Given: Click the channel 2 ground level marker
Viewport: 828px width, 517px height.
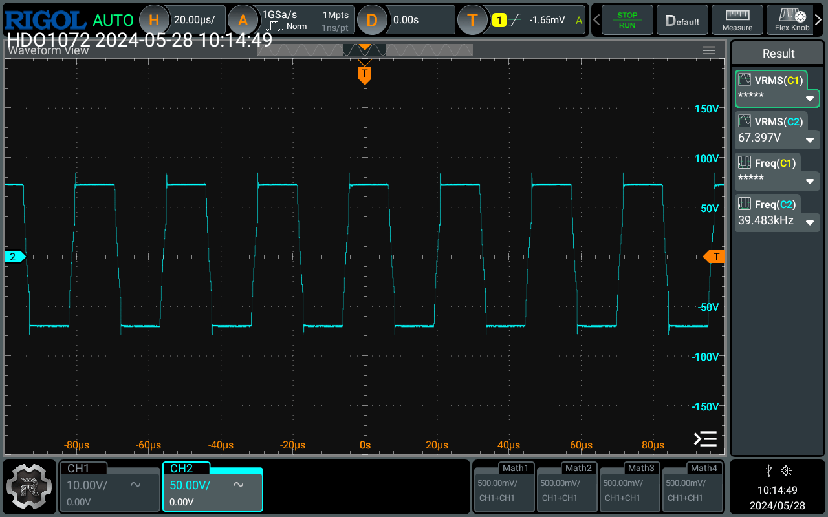Looking at the screenshot, I should pos(15,257).
